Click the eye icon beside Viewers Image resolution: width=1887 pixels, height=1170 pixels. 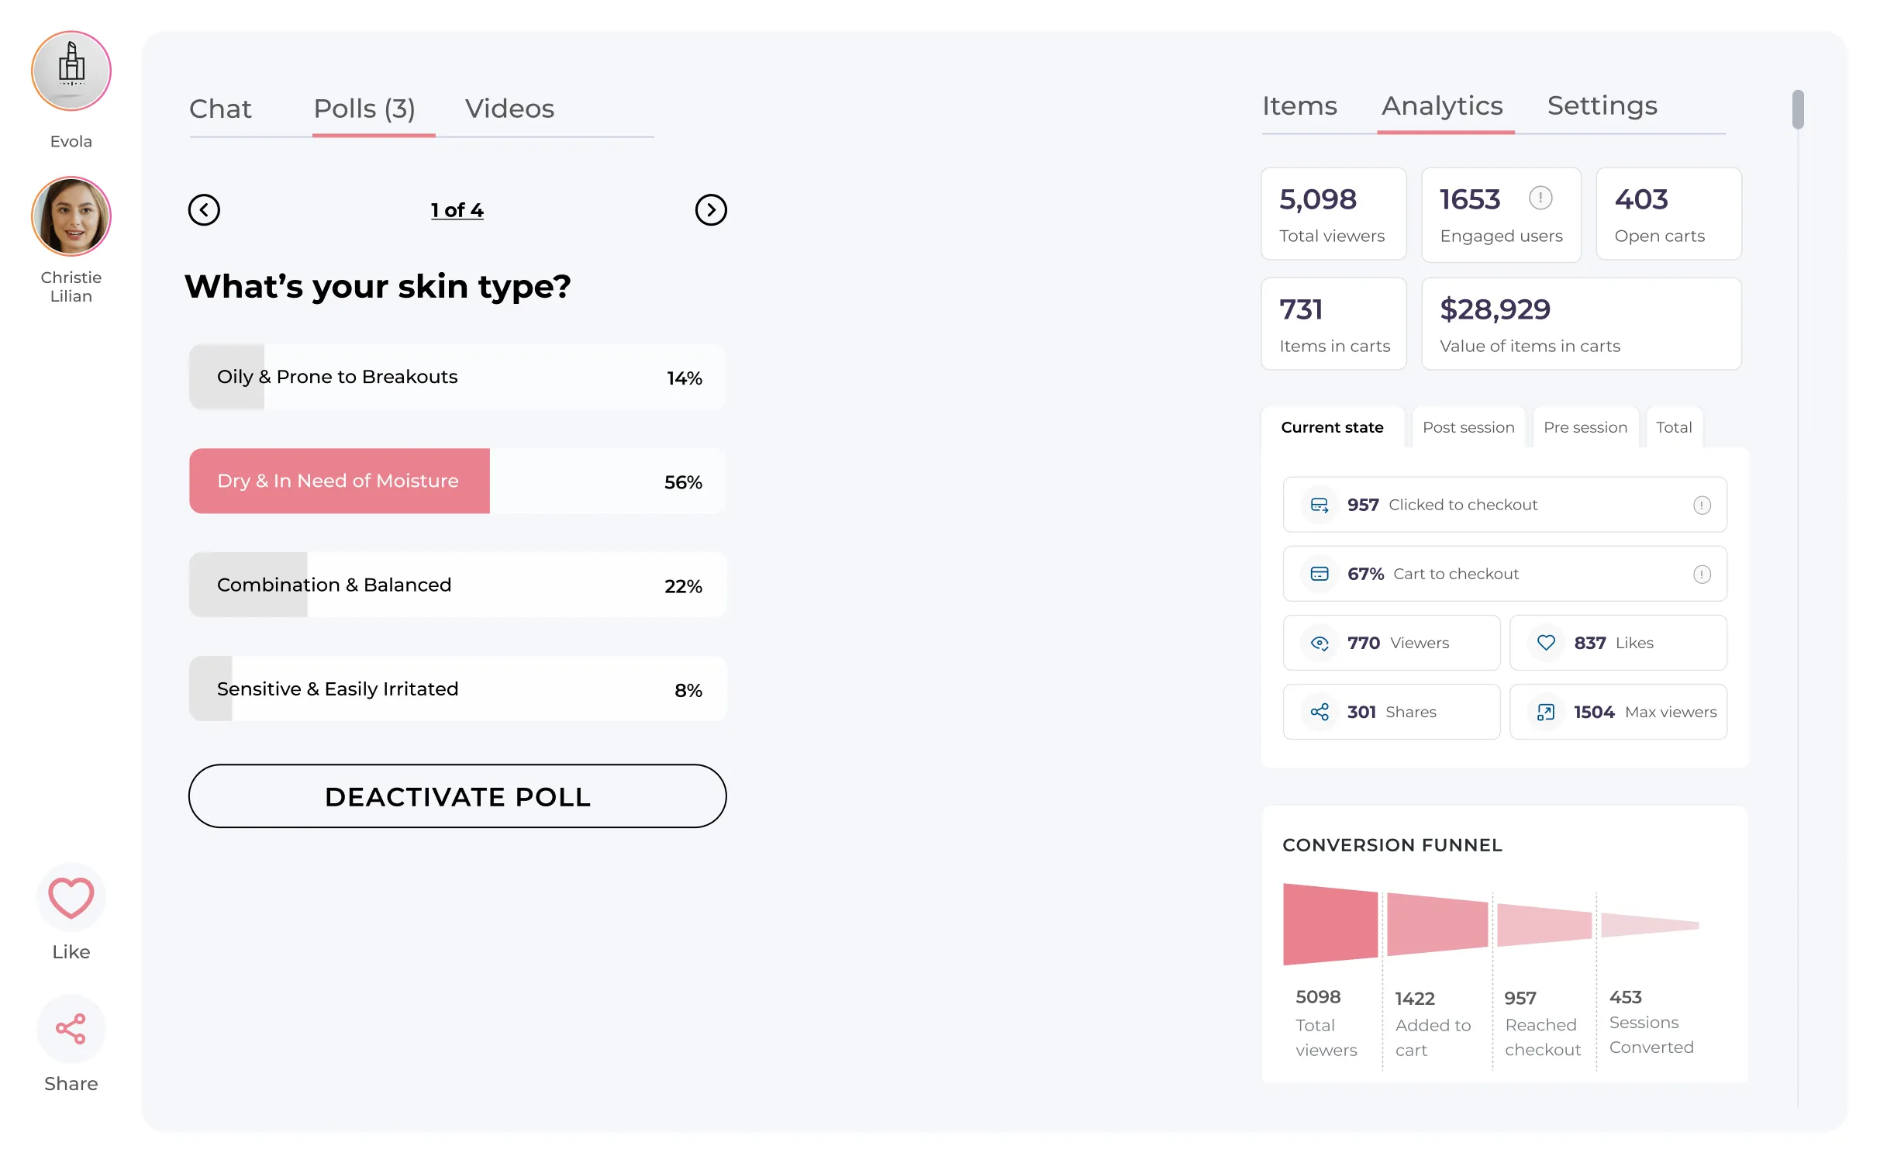coord(1319,644)
